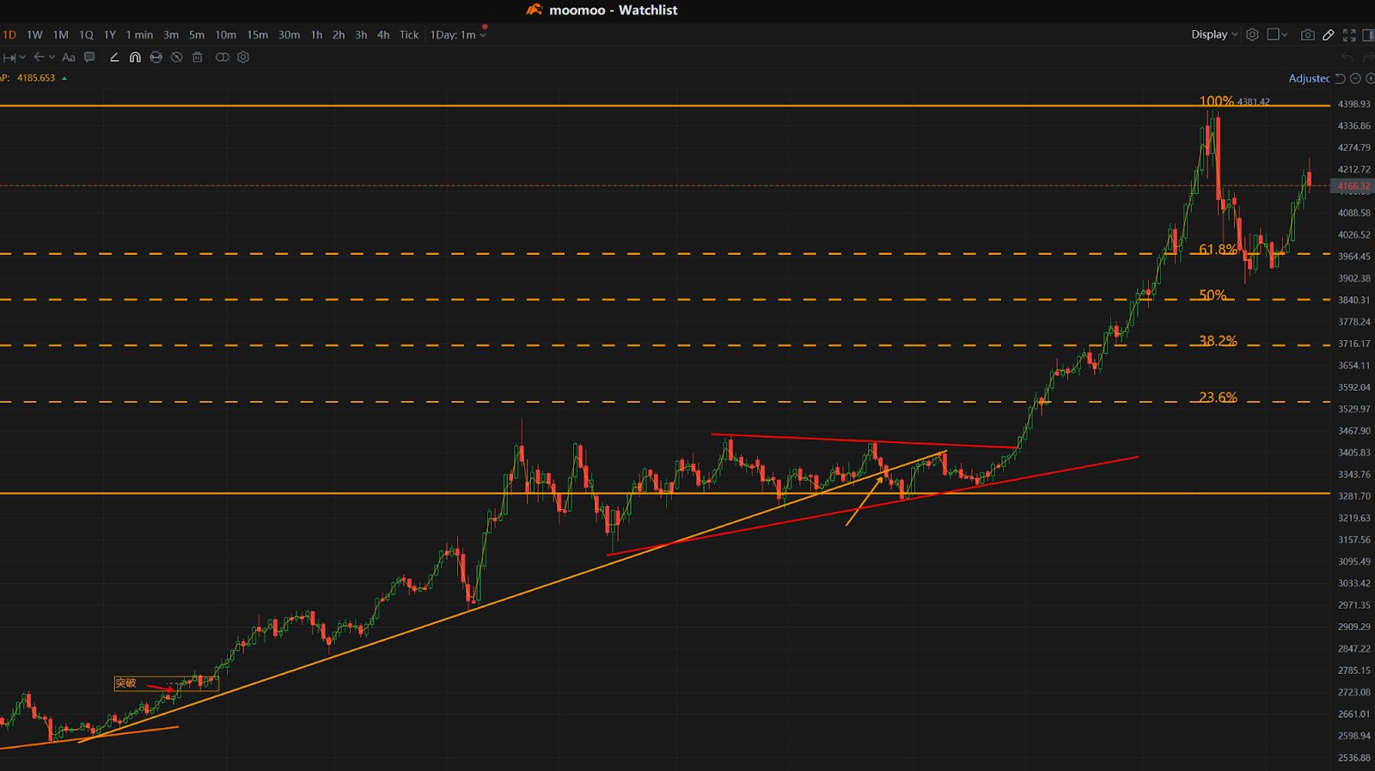The image size is (1375, 771).
Task: Toggle the right side panel icon
Action: click(1368, 34)
